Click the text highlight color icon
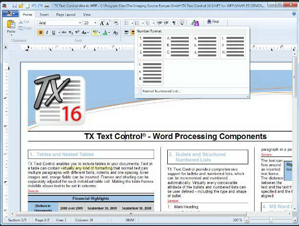Screen dimensions: 299x226 click(x=95, y=33)
